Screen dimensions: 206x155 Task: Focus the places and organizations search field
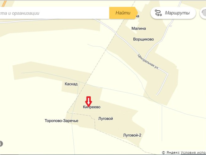pyautogui.click(x=55, y=13)
